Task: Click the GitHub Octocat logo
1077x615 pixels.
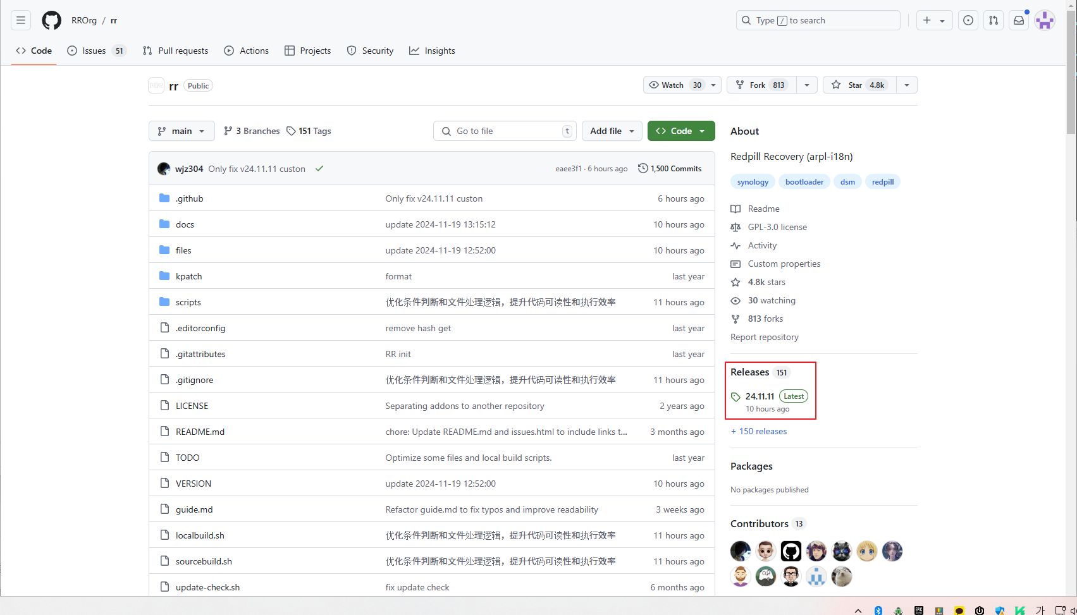Action: (x=52, y=20)
